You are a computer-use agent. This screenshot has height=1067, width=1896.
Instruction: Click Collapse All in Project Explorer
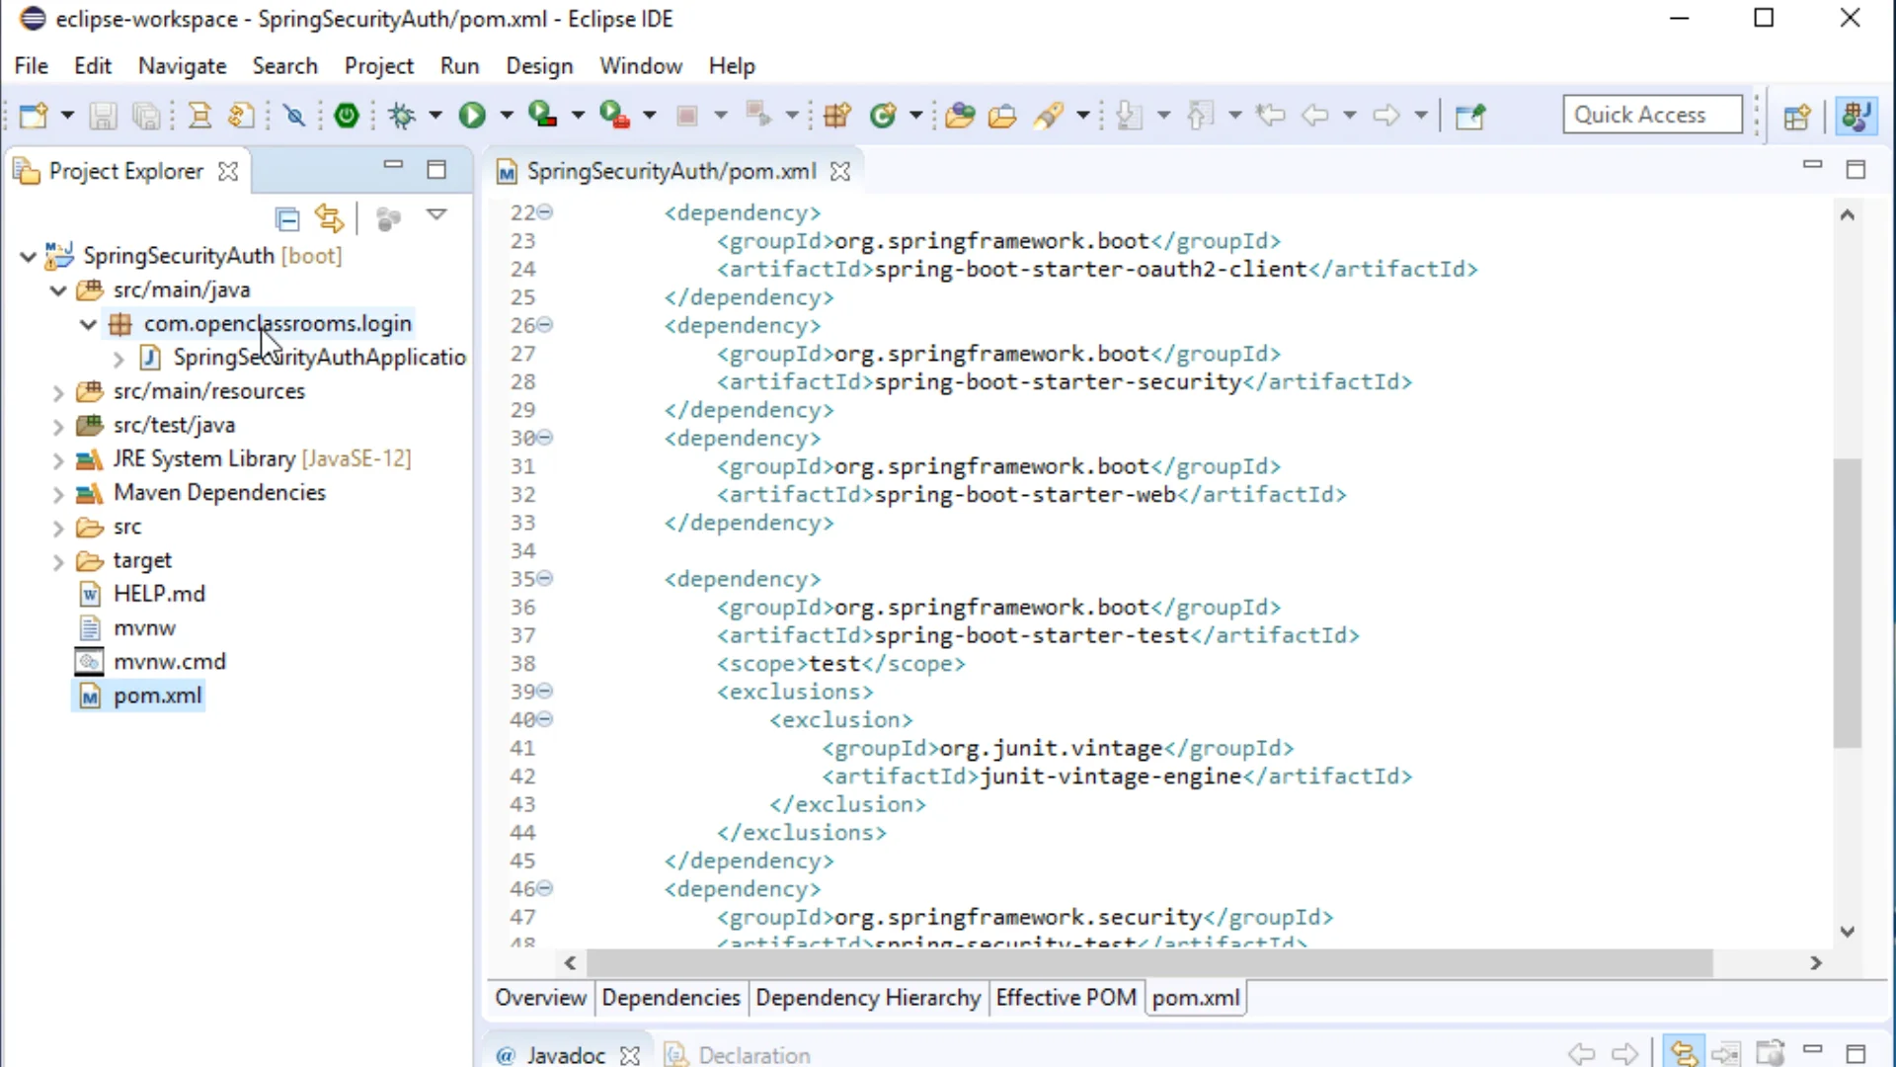click(x=287, y=218)
